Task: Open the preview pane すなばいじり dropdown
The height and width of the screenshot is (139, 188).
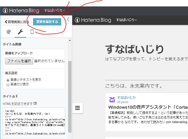Action: click(x=126, y=20)
